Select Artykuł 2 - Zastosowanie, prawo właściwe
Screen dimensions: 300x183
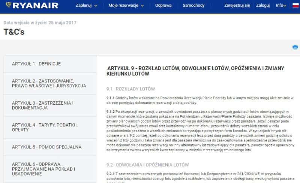point(50,84)
